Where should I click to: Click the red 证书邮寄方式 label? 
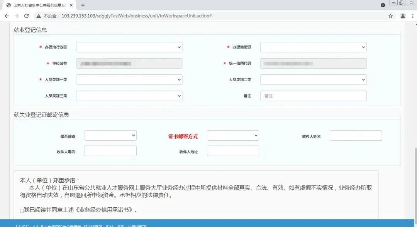pos(183,136)
